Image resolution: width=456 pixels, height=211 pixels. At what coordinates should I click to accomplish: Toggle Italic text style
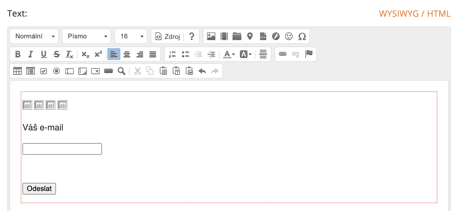31,54
